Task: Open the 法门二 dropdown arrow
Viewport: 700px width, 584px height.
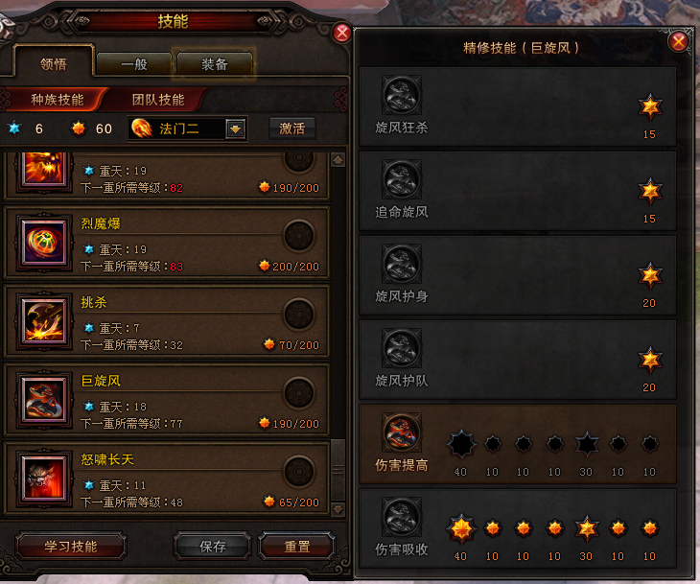Action: pos(235,129)
